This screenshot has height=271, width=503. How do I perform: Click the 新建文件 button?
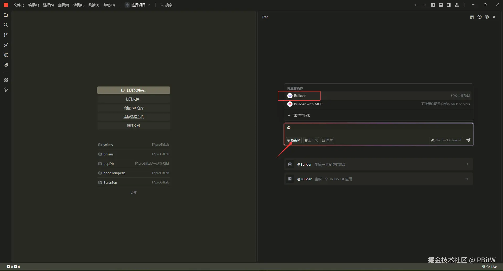pos(134,126)
